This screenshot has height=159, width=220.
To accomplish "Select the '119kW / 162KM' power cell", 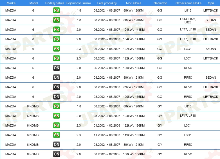I will [134, 135].
